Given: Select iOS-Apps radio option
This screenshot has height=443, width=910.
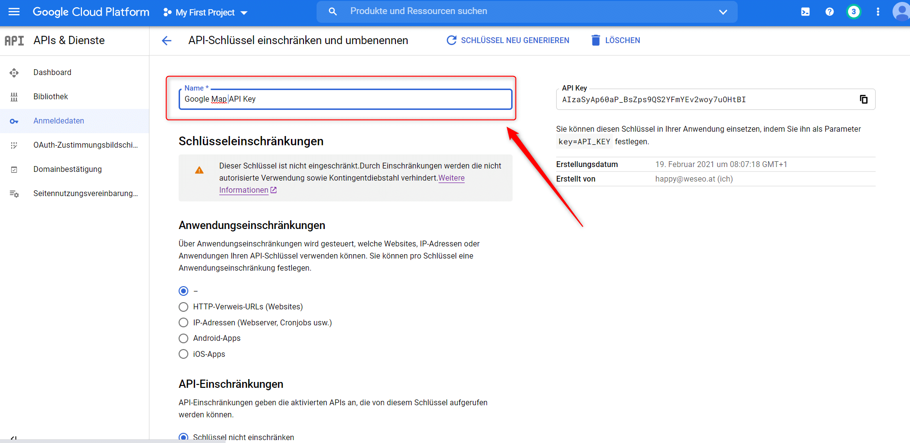Looking at the screenshot, I should pyautogui.click(x=183, y=354).
